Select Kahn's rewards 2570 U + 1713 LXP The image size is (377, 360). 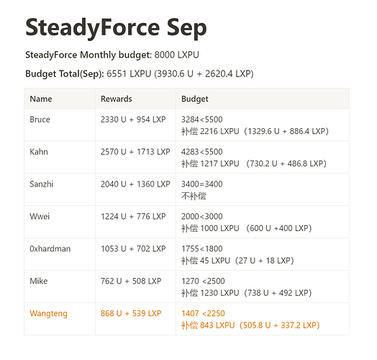(135, 152)
